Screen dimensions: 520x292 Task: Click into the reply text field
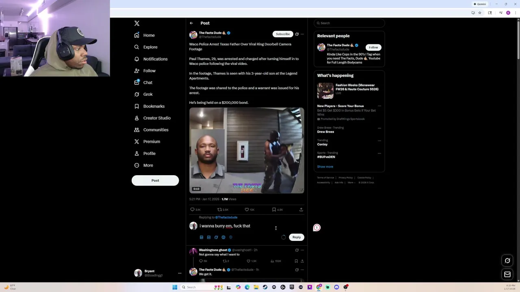251,226
